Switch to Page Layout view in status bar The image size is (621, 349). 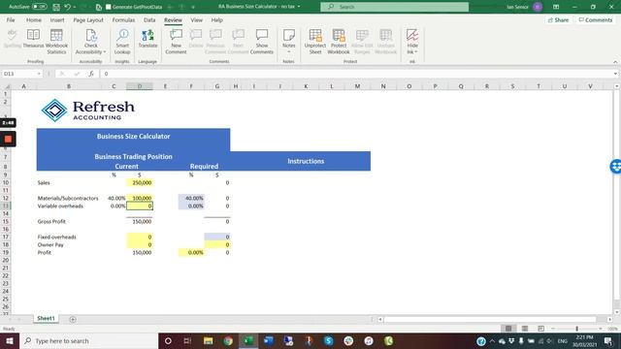(525, 329)
